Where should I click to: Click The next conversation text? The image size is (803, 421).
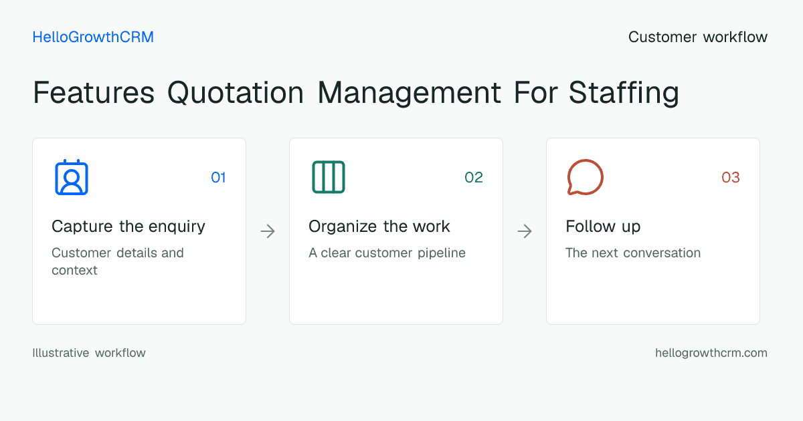(x=633, y=253)
